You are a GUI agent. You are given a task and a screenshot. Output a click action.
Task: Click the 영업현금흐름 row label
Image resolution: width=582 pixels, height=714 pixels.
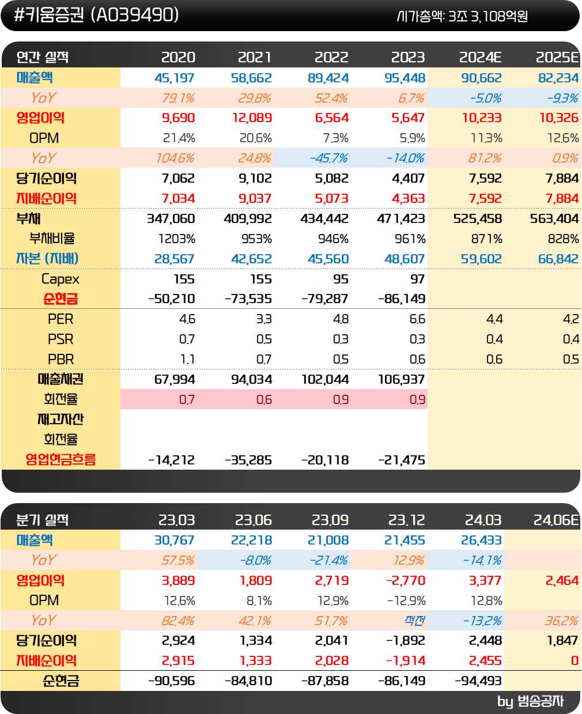click(61, 459)
